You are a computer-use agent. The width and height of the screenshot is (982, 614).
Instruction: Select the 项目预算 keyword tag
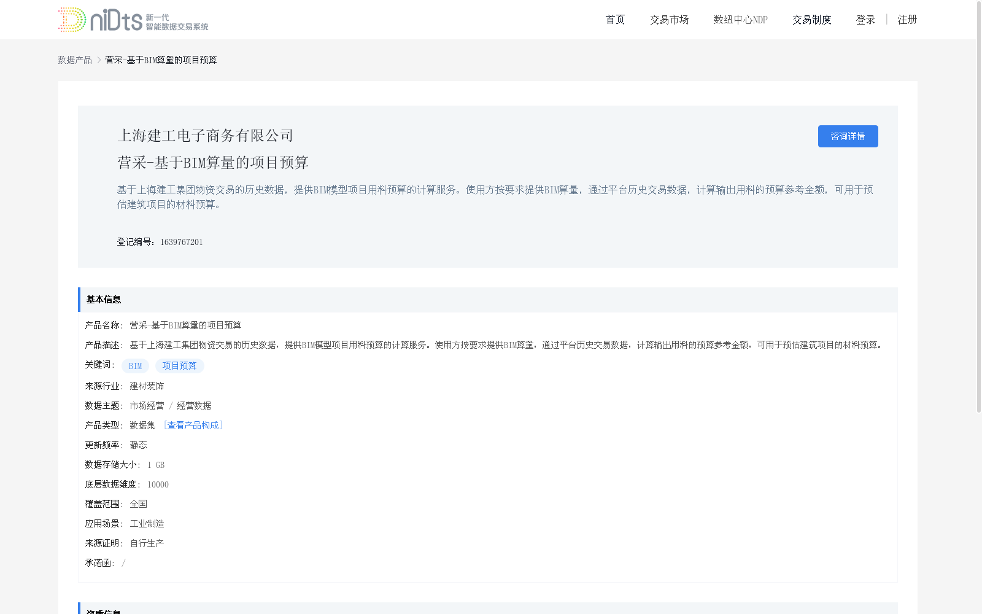pos(179,366)
